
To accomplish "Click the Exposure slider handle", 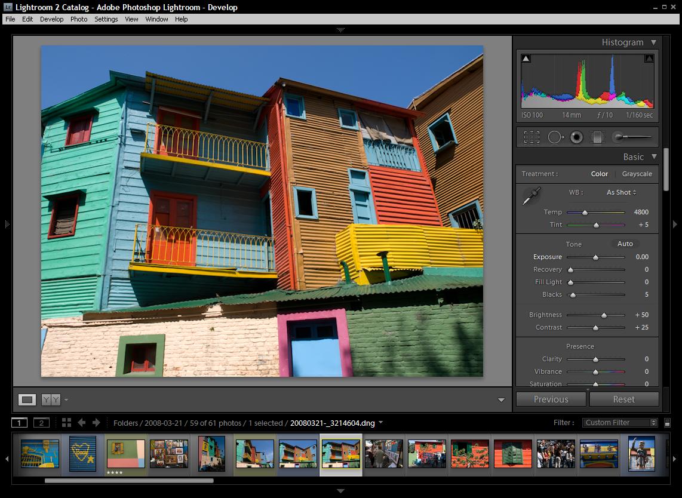I will point(595,257).
